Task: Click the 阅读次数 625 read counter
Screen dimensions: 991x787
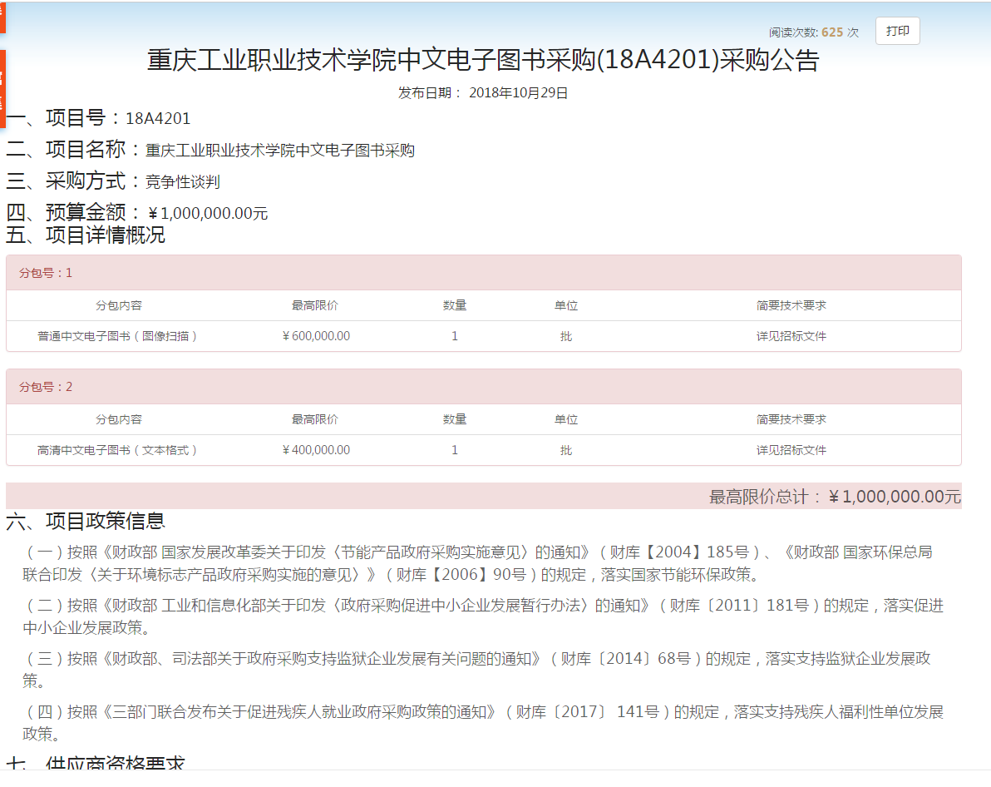Action: (x=813, y=32)
